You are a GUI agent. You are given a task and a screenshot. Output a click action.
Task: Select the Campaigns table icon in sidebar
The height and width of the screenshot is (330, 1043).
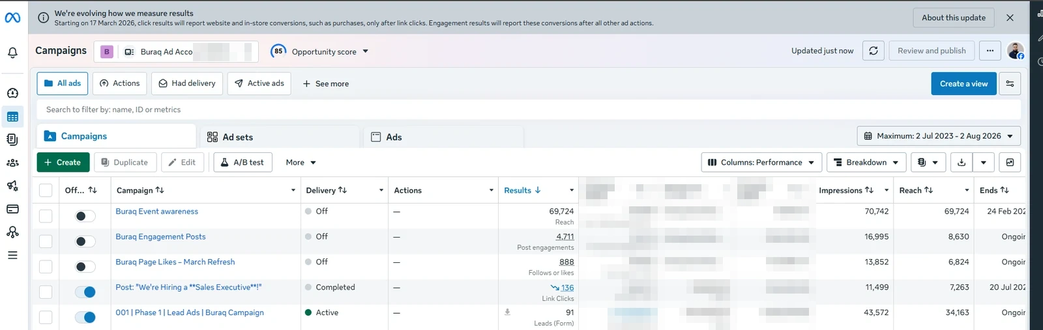12,117
